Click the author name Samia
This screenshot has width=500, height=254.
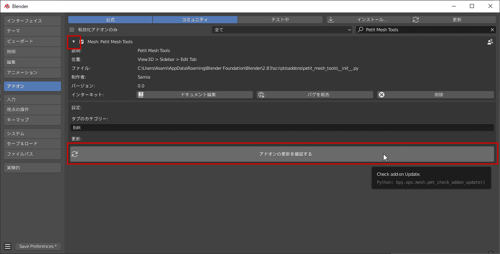pyautogui.click(x=144, y=77)
